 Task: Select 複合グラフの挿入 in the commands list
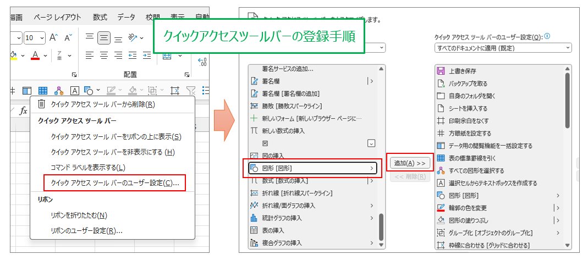[x=312, y=243]
